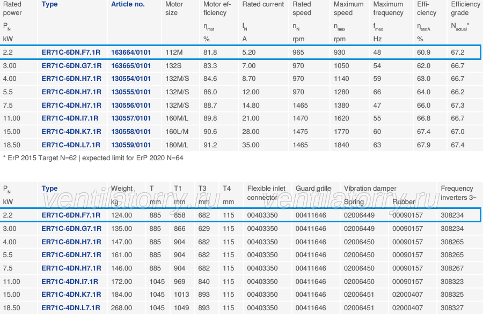The image size is (483, 315).
Task: Select frequency inverter code '308327'
Action: click(452, 308)
